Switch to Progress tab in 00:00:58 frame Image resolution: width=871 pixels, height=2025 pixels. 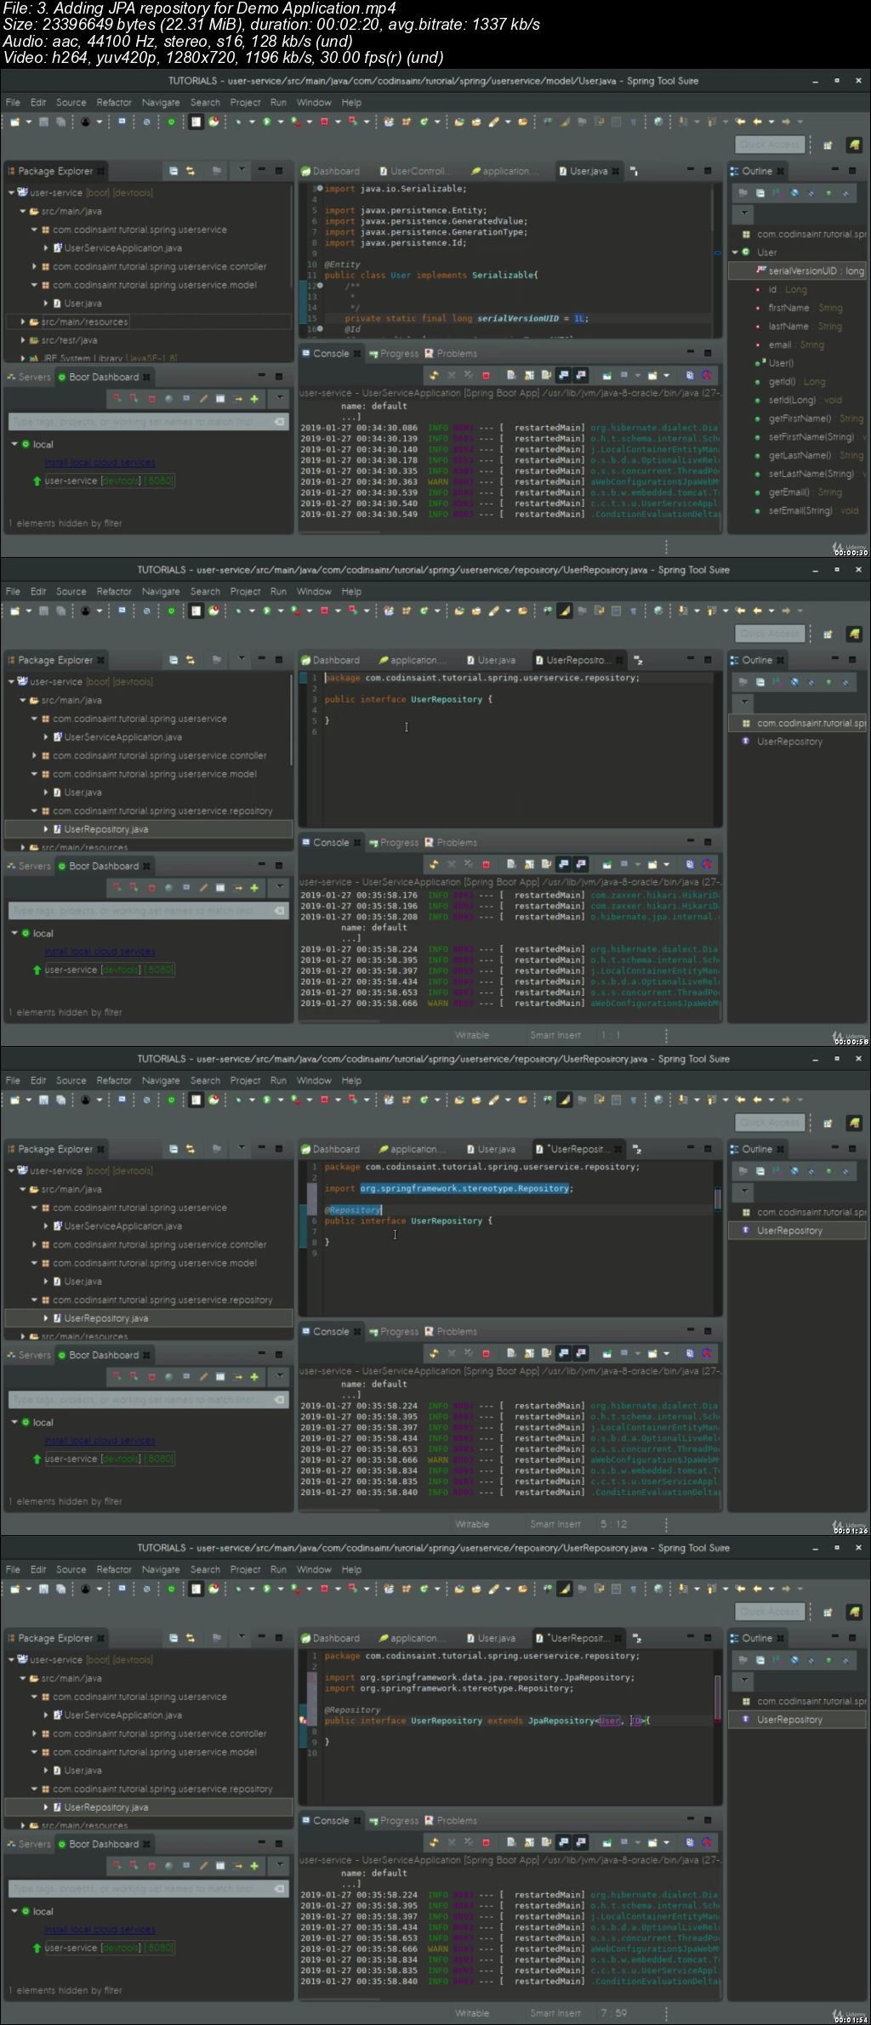[x=394, y=843]
